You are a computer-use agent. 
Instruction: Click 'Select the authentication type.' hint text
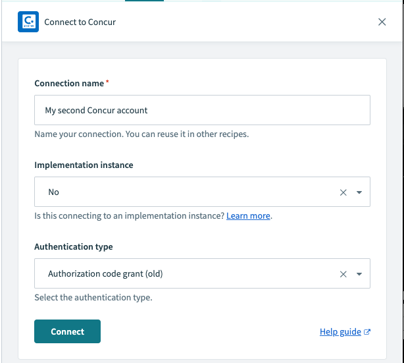pyautogui.click(x=93, y=298)
